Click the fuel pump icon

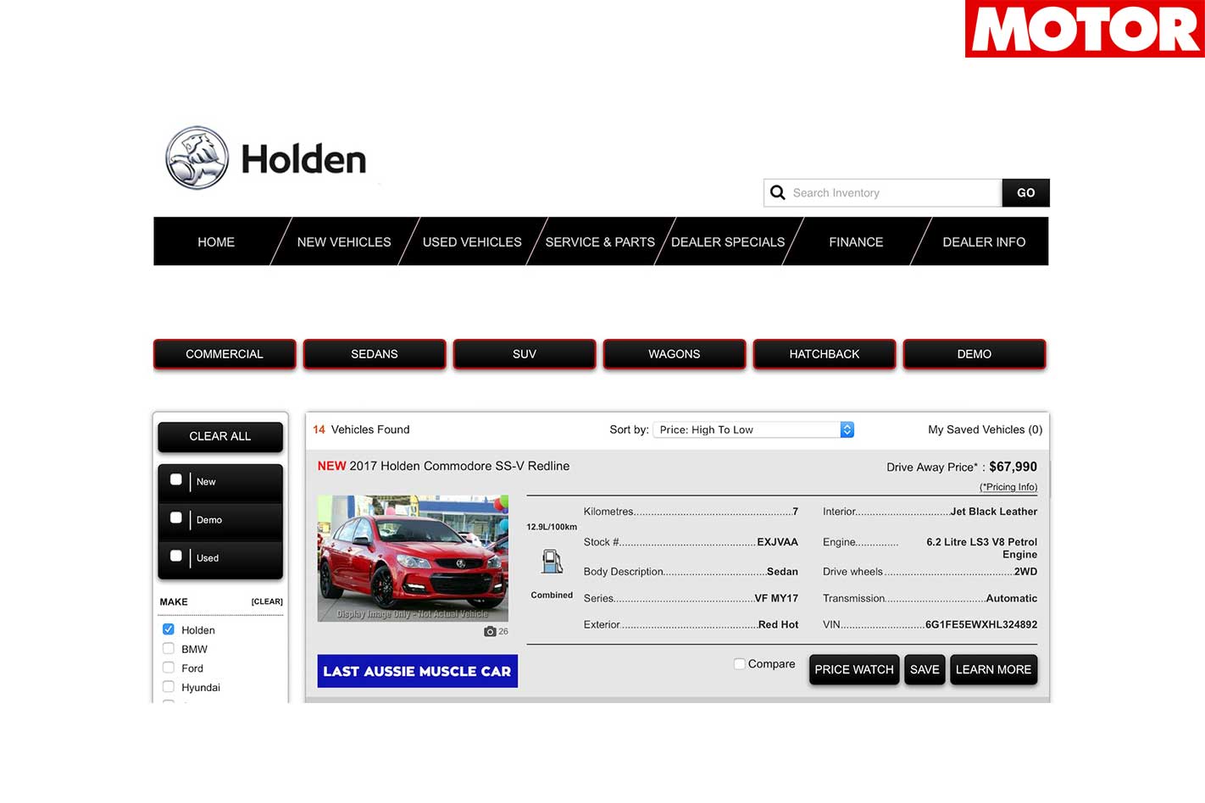[552, 561]
